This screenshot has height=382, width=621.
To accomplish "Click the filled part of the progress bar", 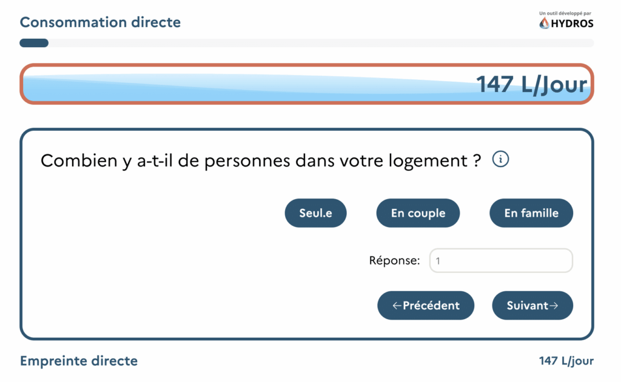I will coord(34,43).
